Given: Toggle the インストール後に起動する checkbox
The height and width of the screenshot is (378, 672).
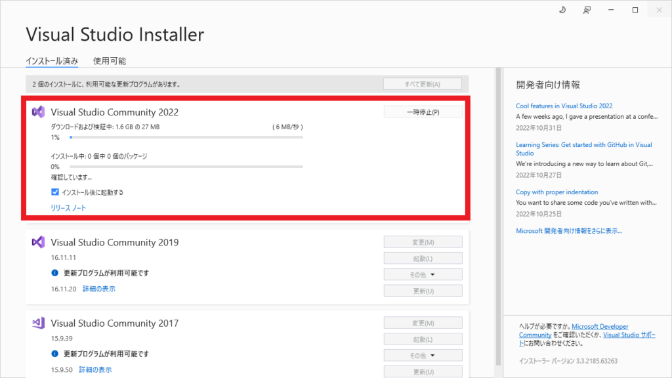Looking at the screenshot, I should (x=54, y=192).
